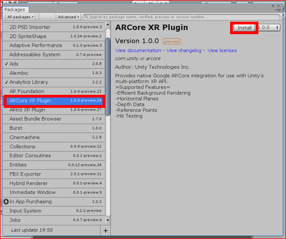
Task: Select Analytics Library package
Action: point(54,82)
